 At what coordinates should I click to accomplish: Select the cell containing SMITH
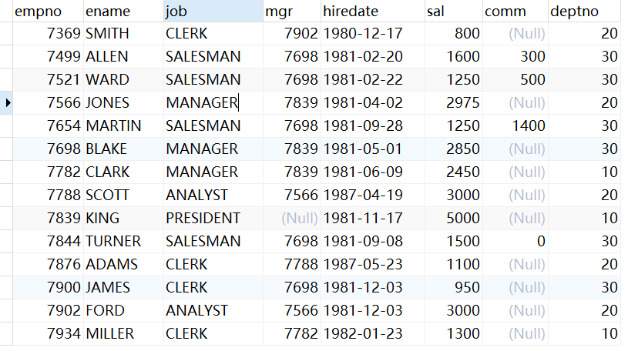tap(107, 33)
